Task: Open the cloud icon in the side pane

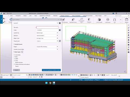Action: pos(129,40)
